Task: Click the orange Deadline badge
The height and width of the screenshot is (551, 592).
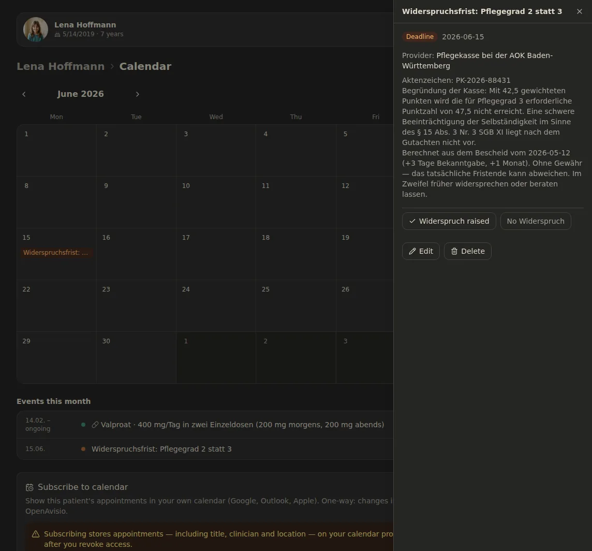Action: click(x=420, y=37)
